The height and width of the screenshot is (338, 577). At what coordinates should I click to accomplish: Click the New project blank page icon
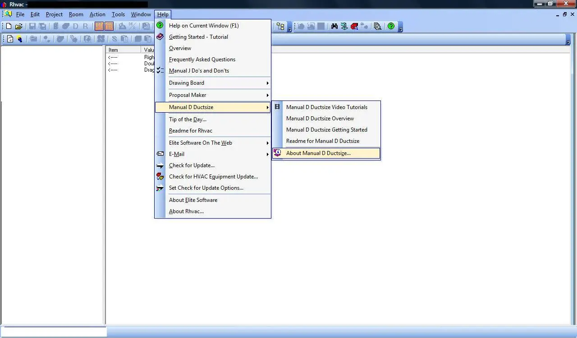pyautogui.click(x=9, y=27)
